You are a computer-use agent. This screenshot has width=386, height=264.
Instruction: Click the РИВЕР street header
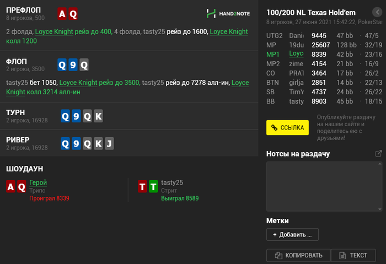[x=18, y=140]
